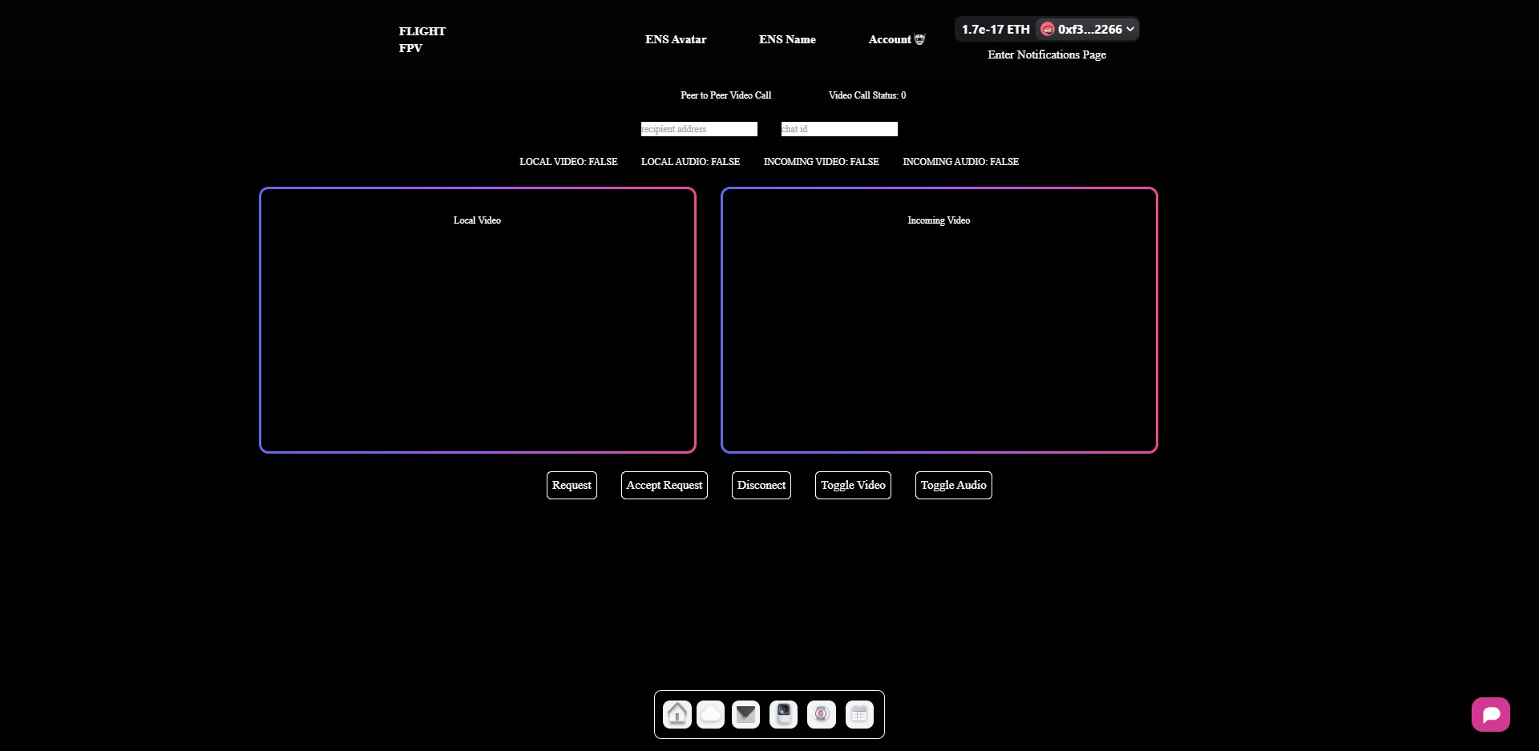Select the ENS Name menu item
1539x751 pixels.
pyautogui.click(x=787, y=38)
